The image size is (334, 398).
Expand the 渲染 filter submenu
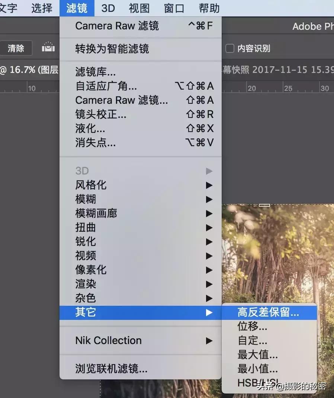pos(85,284)
